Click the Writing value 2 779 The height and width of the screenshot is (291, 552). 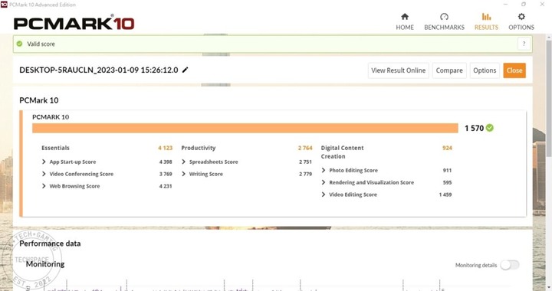coord(305,174)
